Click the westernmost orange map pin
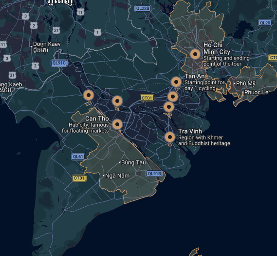 (x=89, y=95)
